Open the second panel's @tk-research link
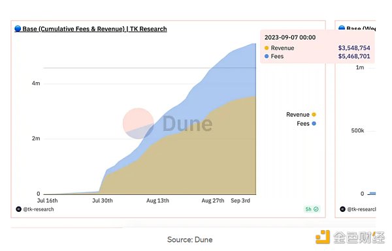The width and height of the screenshot is (392, 251). pos(361,209)
